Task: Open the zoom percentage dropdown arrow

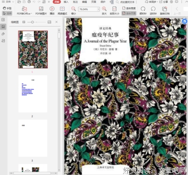Action: pos(99,9)
